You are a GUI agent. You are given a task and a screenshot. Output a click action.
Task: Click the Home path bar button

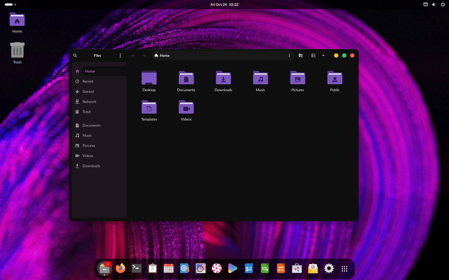point(162,55)
